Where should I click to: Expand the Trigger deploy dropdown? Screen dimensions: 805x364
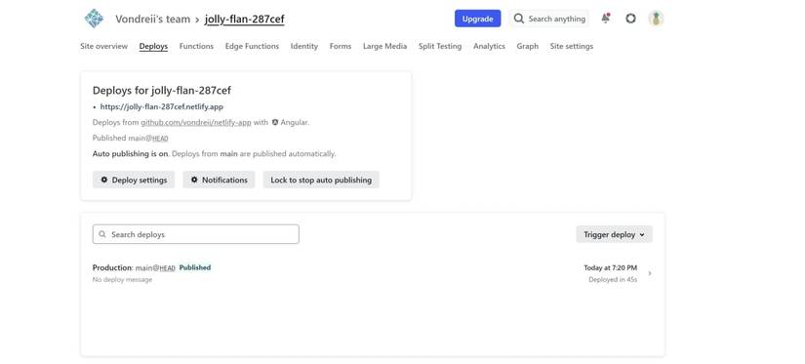point(614,234)
